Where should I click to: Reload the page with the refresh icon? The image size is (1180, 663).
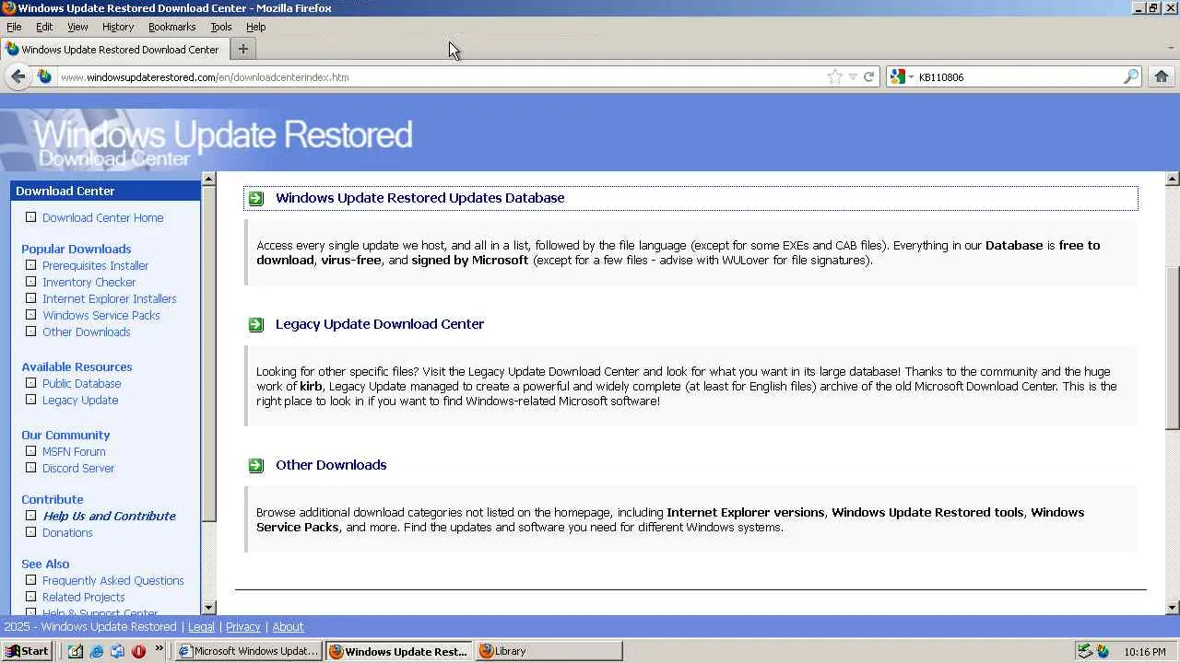click(x=868, y=77)
